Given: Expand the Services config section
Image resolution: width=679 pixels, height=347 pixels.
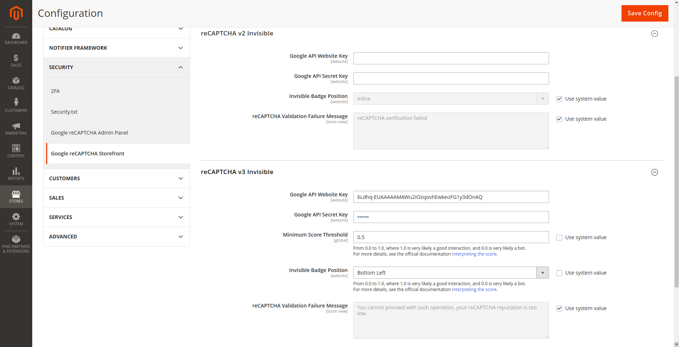Looking at the screenshot, I should [x=116, y=217].
